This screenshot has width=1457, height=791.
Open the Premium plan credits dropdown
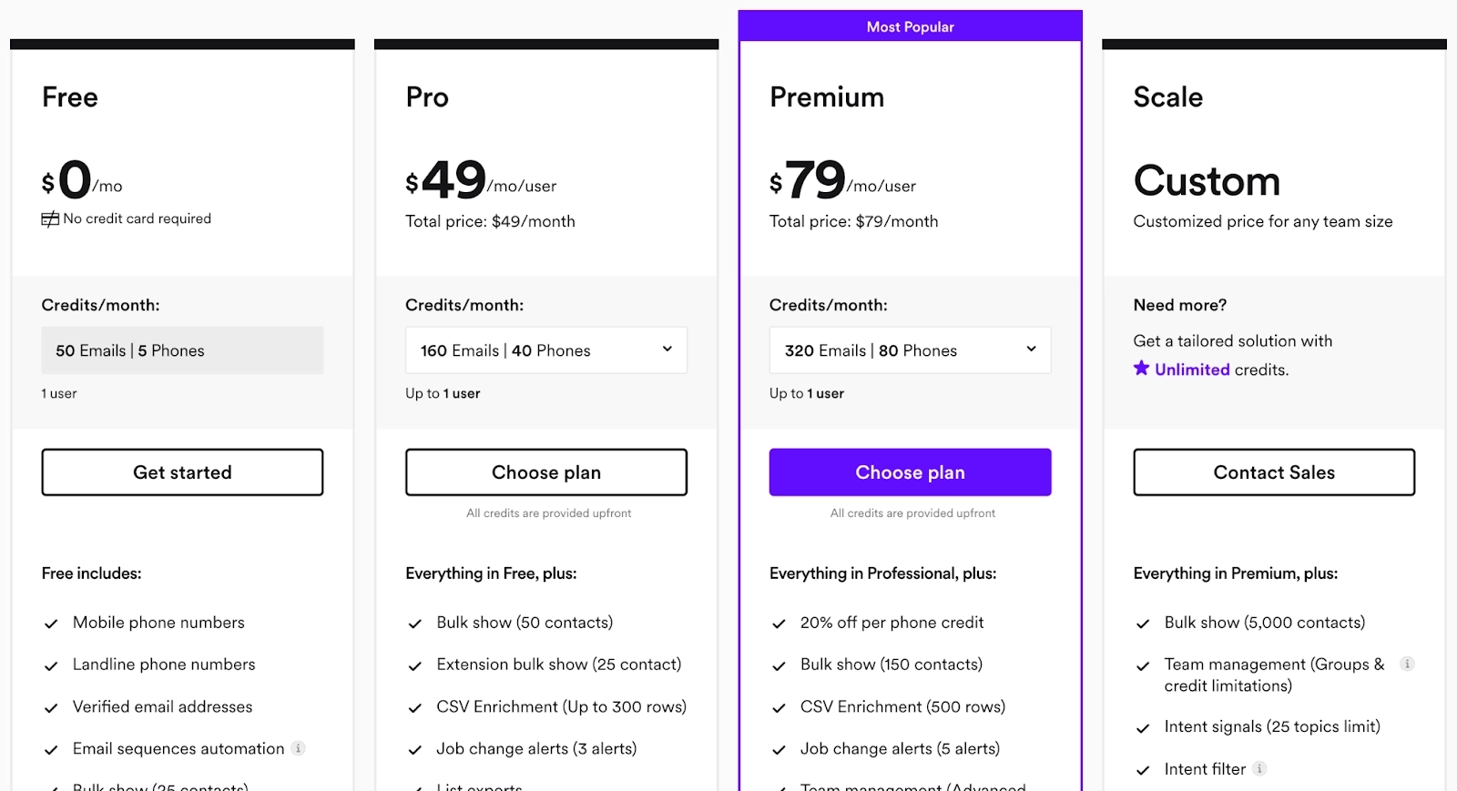tap(911, 350)
